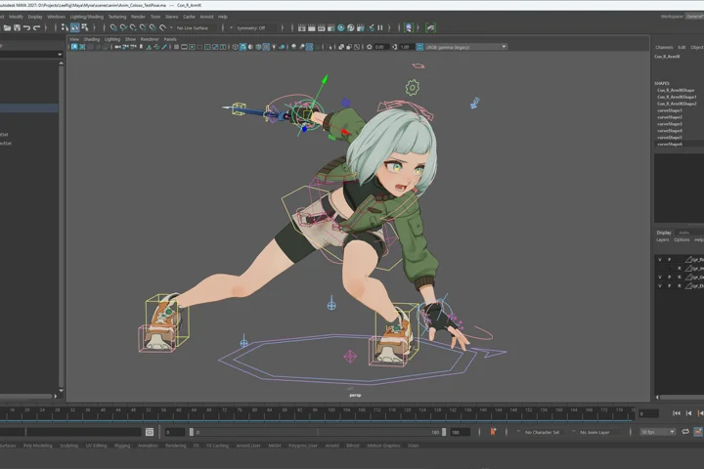
Task: Select by hierarchy mode icon
Action: [x=65, y=27]
